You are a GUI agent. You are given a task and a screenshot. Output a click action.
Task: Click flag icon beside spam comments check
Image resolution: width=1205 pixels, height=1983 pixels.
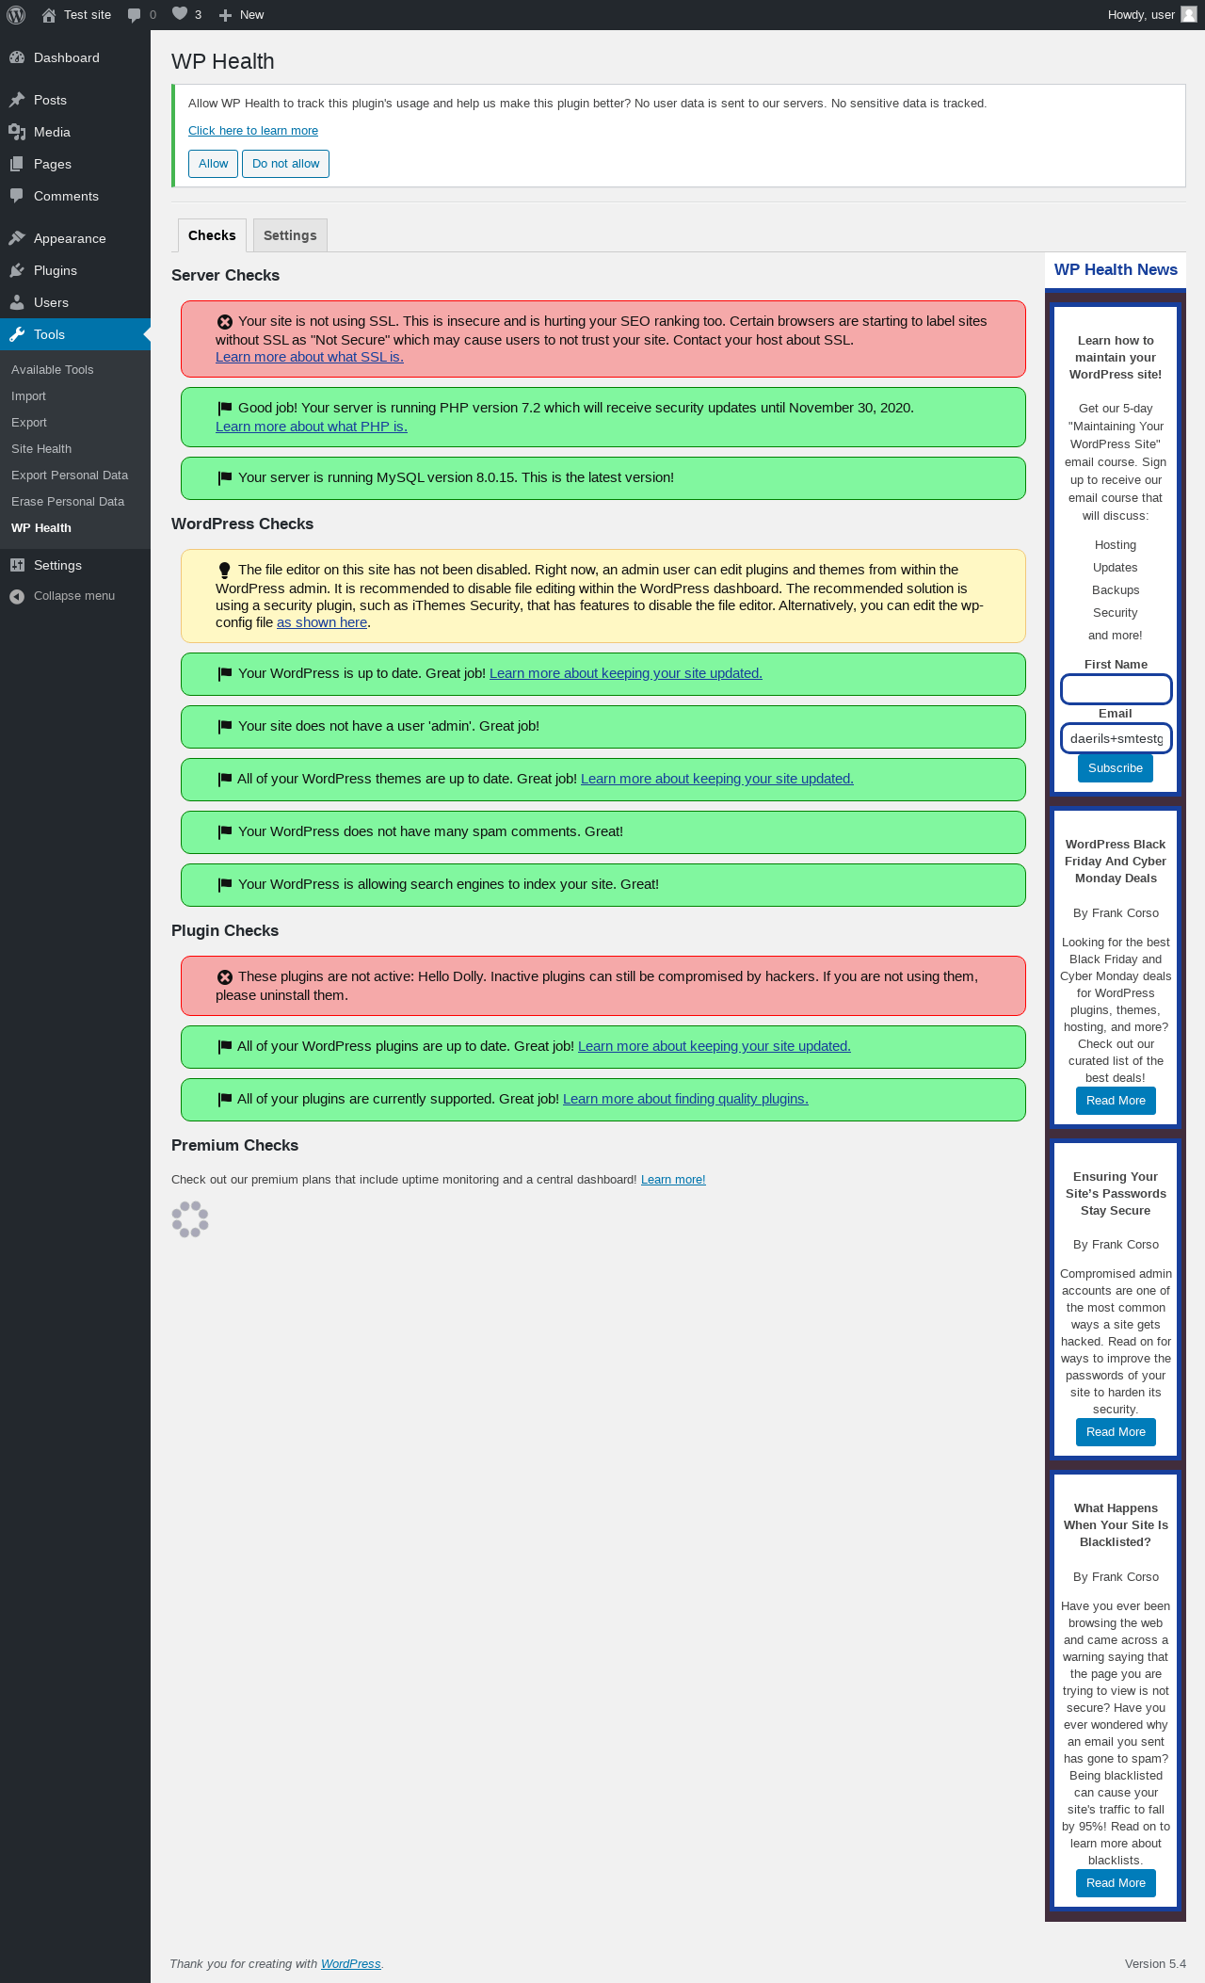[225, 832]
